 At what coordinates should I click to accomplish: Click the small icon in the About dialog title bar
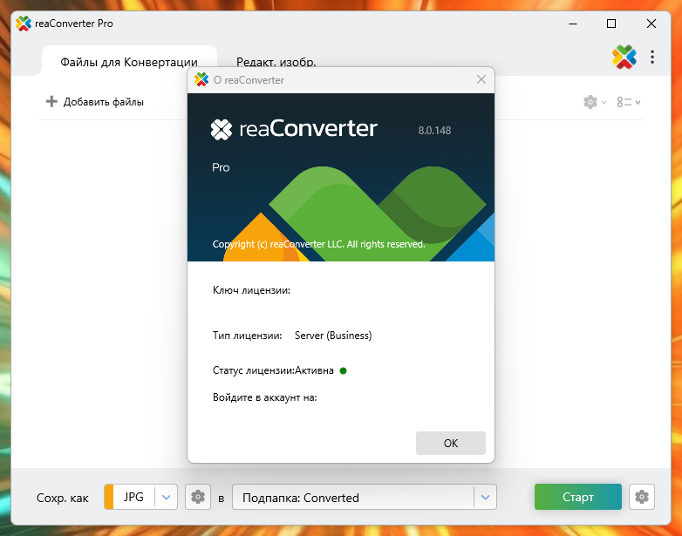(x=201, y=80)
